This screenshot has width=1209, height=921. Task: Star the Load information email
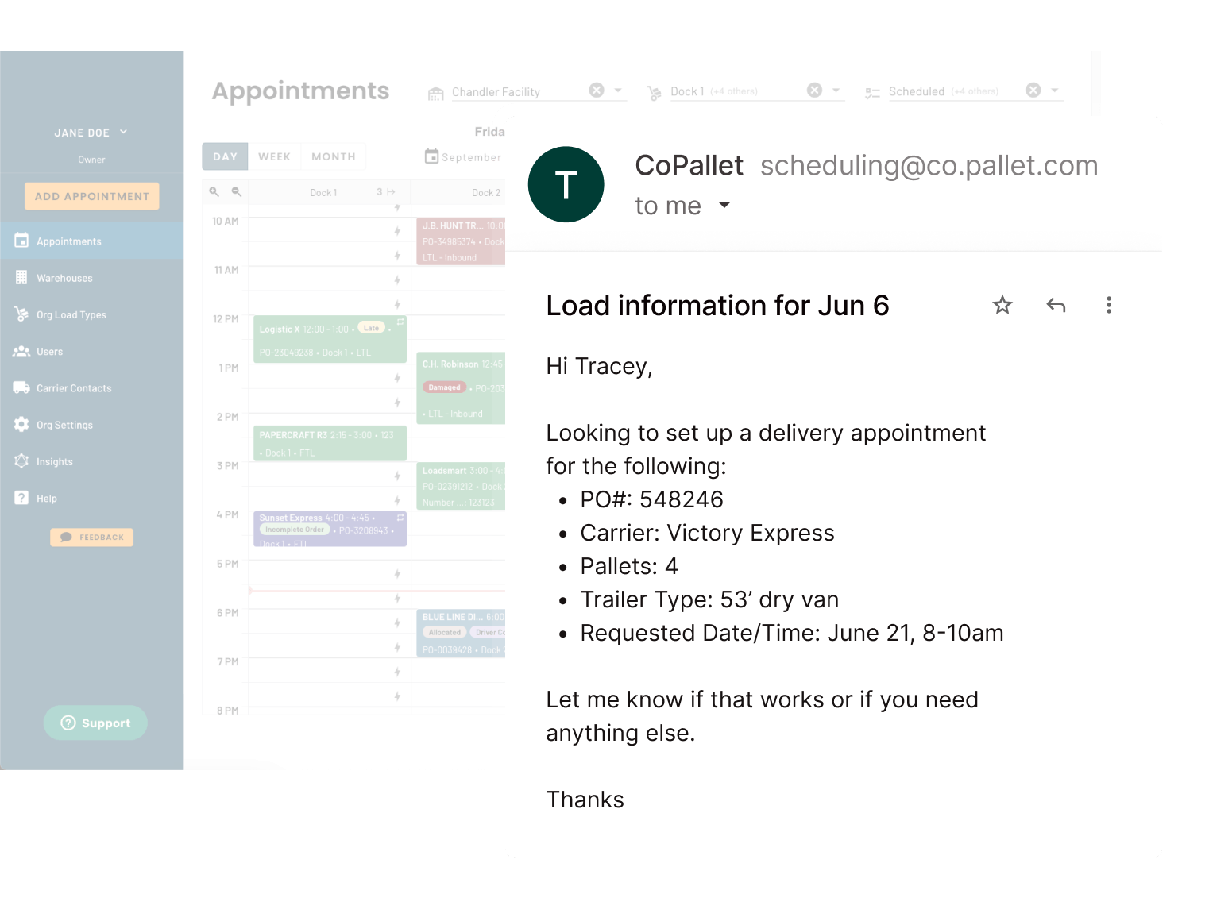tap(1002, 305)
